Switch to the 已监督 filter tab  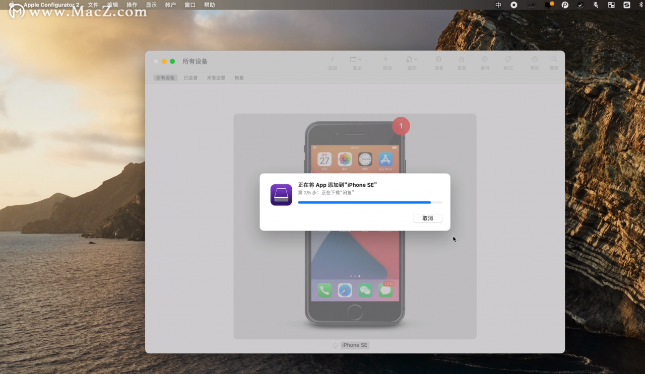pyautogui.click(x=190, y=78)
